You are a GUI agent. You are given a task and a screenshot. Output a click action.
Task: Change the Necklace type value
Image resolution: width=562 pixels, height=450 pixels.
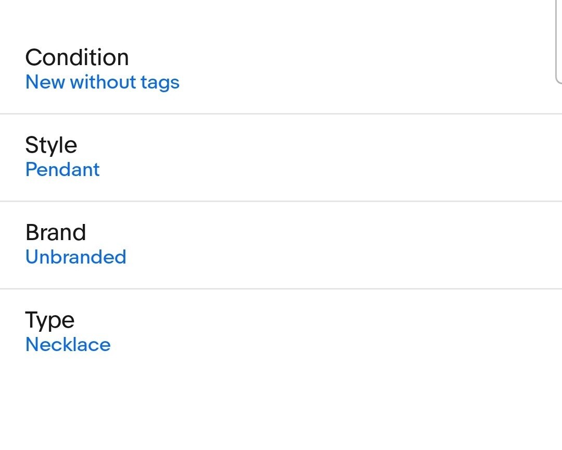[x=68, y=344]
